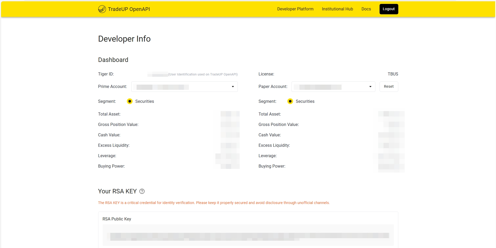496x248 pixels.
Task: Click the 'RSA Public Key' label
Action: (117, 219)
